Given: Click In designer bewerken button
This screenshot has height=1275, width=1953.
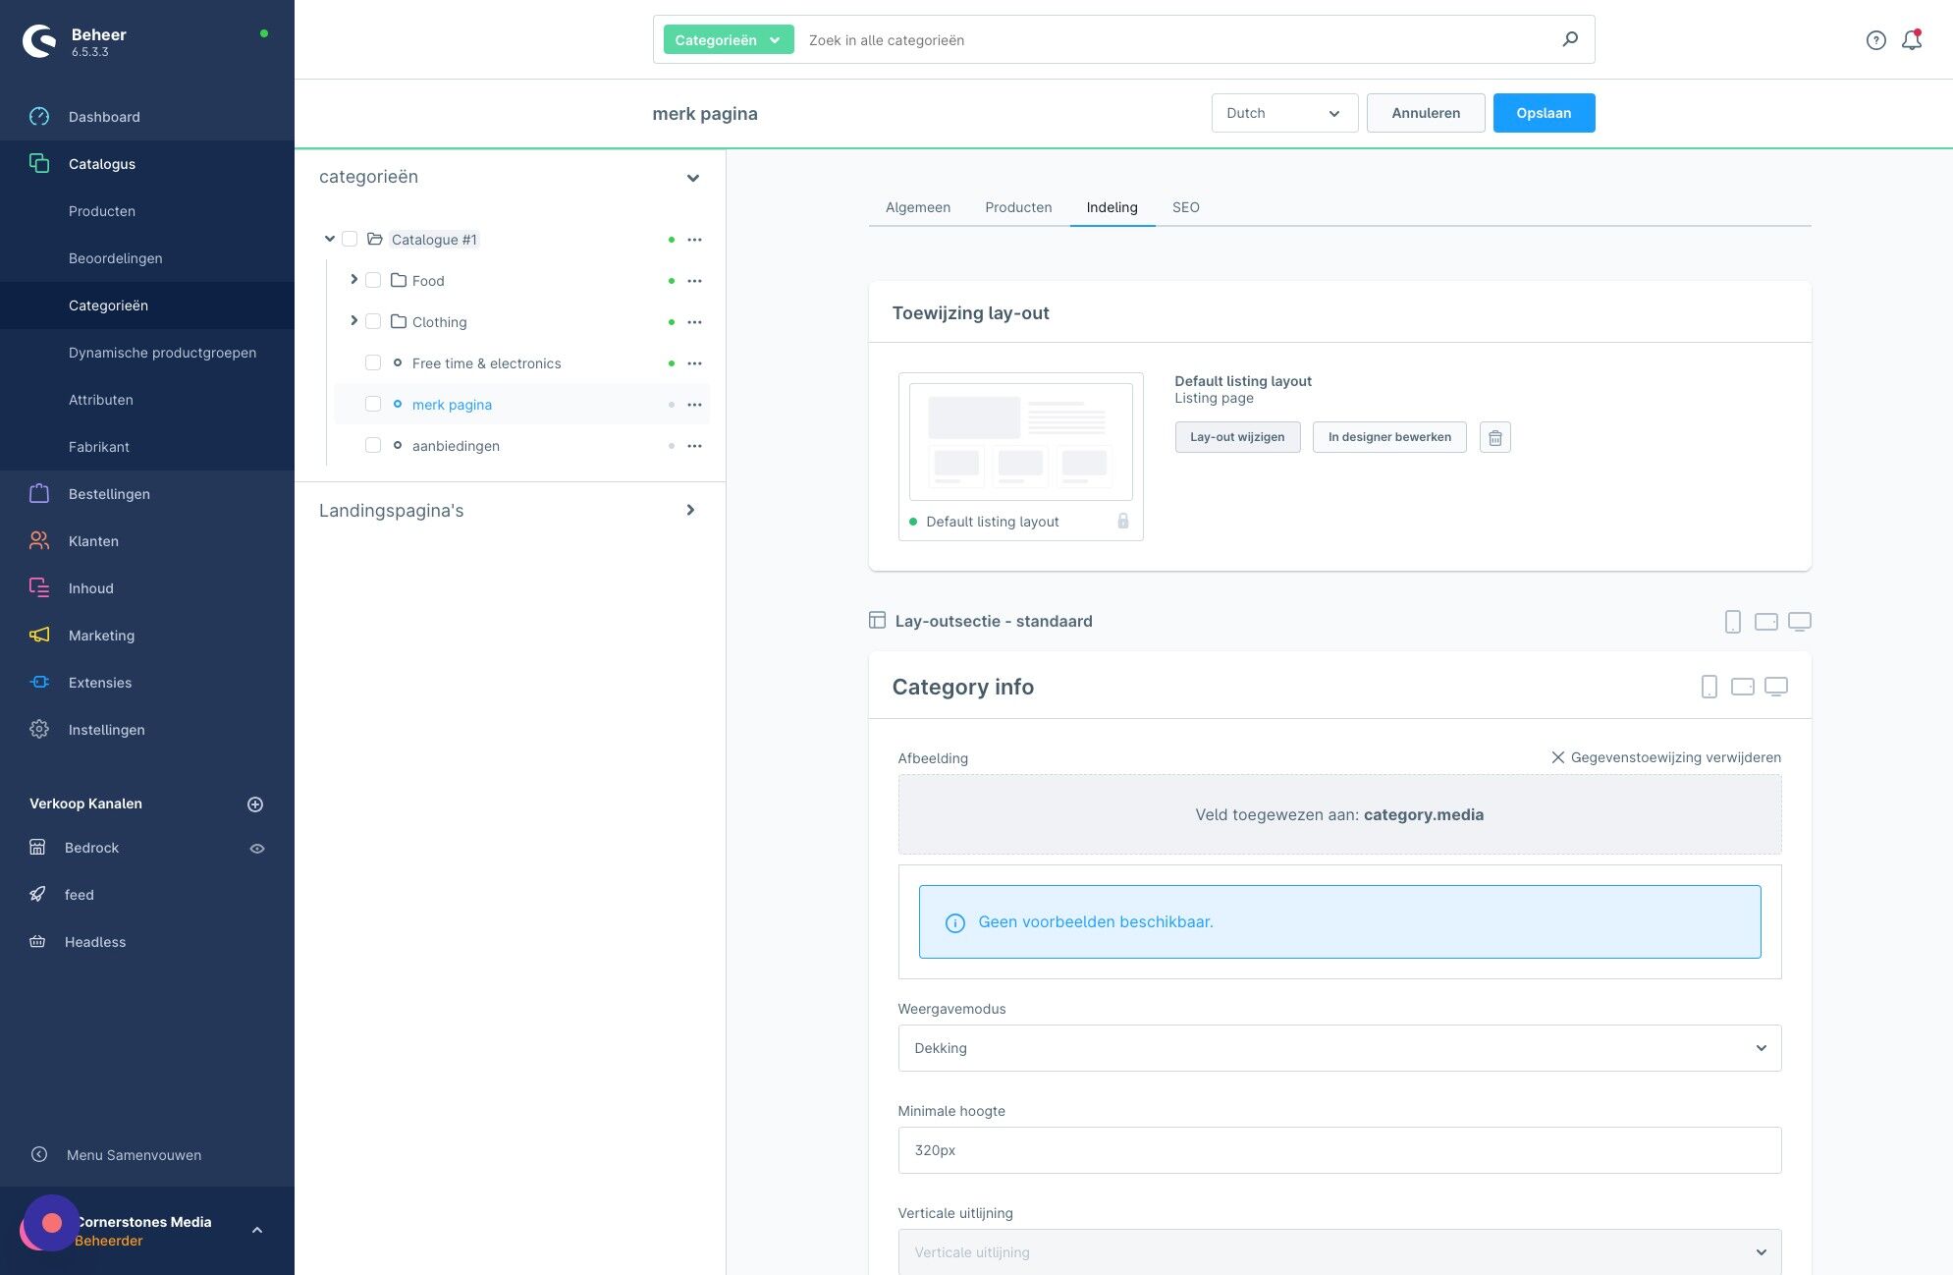Looking at the screenshot, I should tap(1389, 437).
